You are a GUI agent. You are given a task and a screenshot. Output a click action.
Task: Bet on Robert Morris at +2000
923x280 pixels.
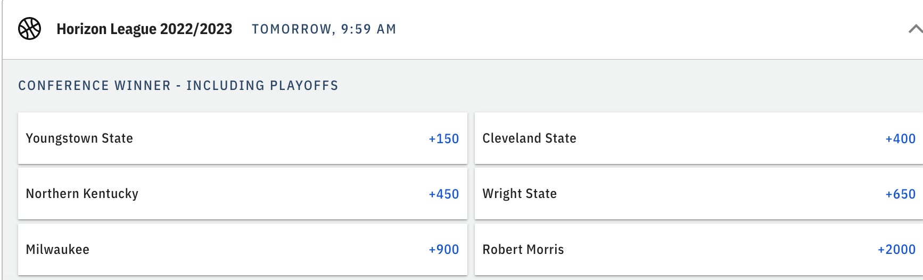896,250
